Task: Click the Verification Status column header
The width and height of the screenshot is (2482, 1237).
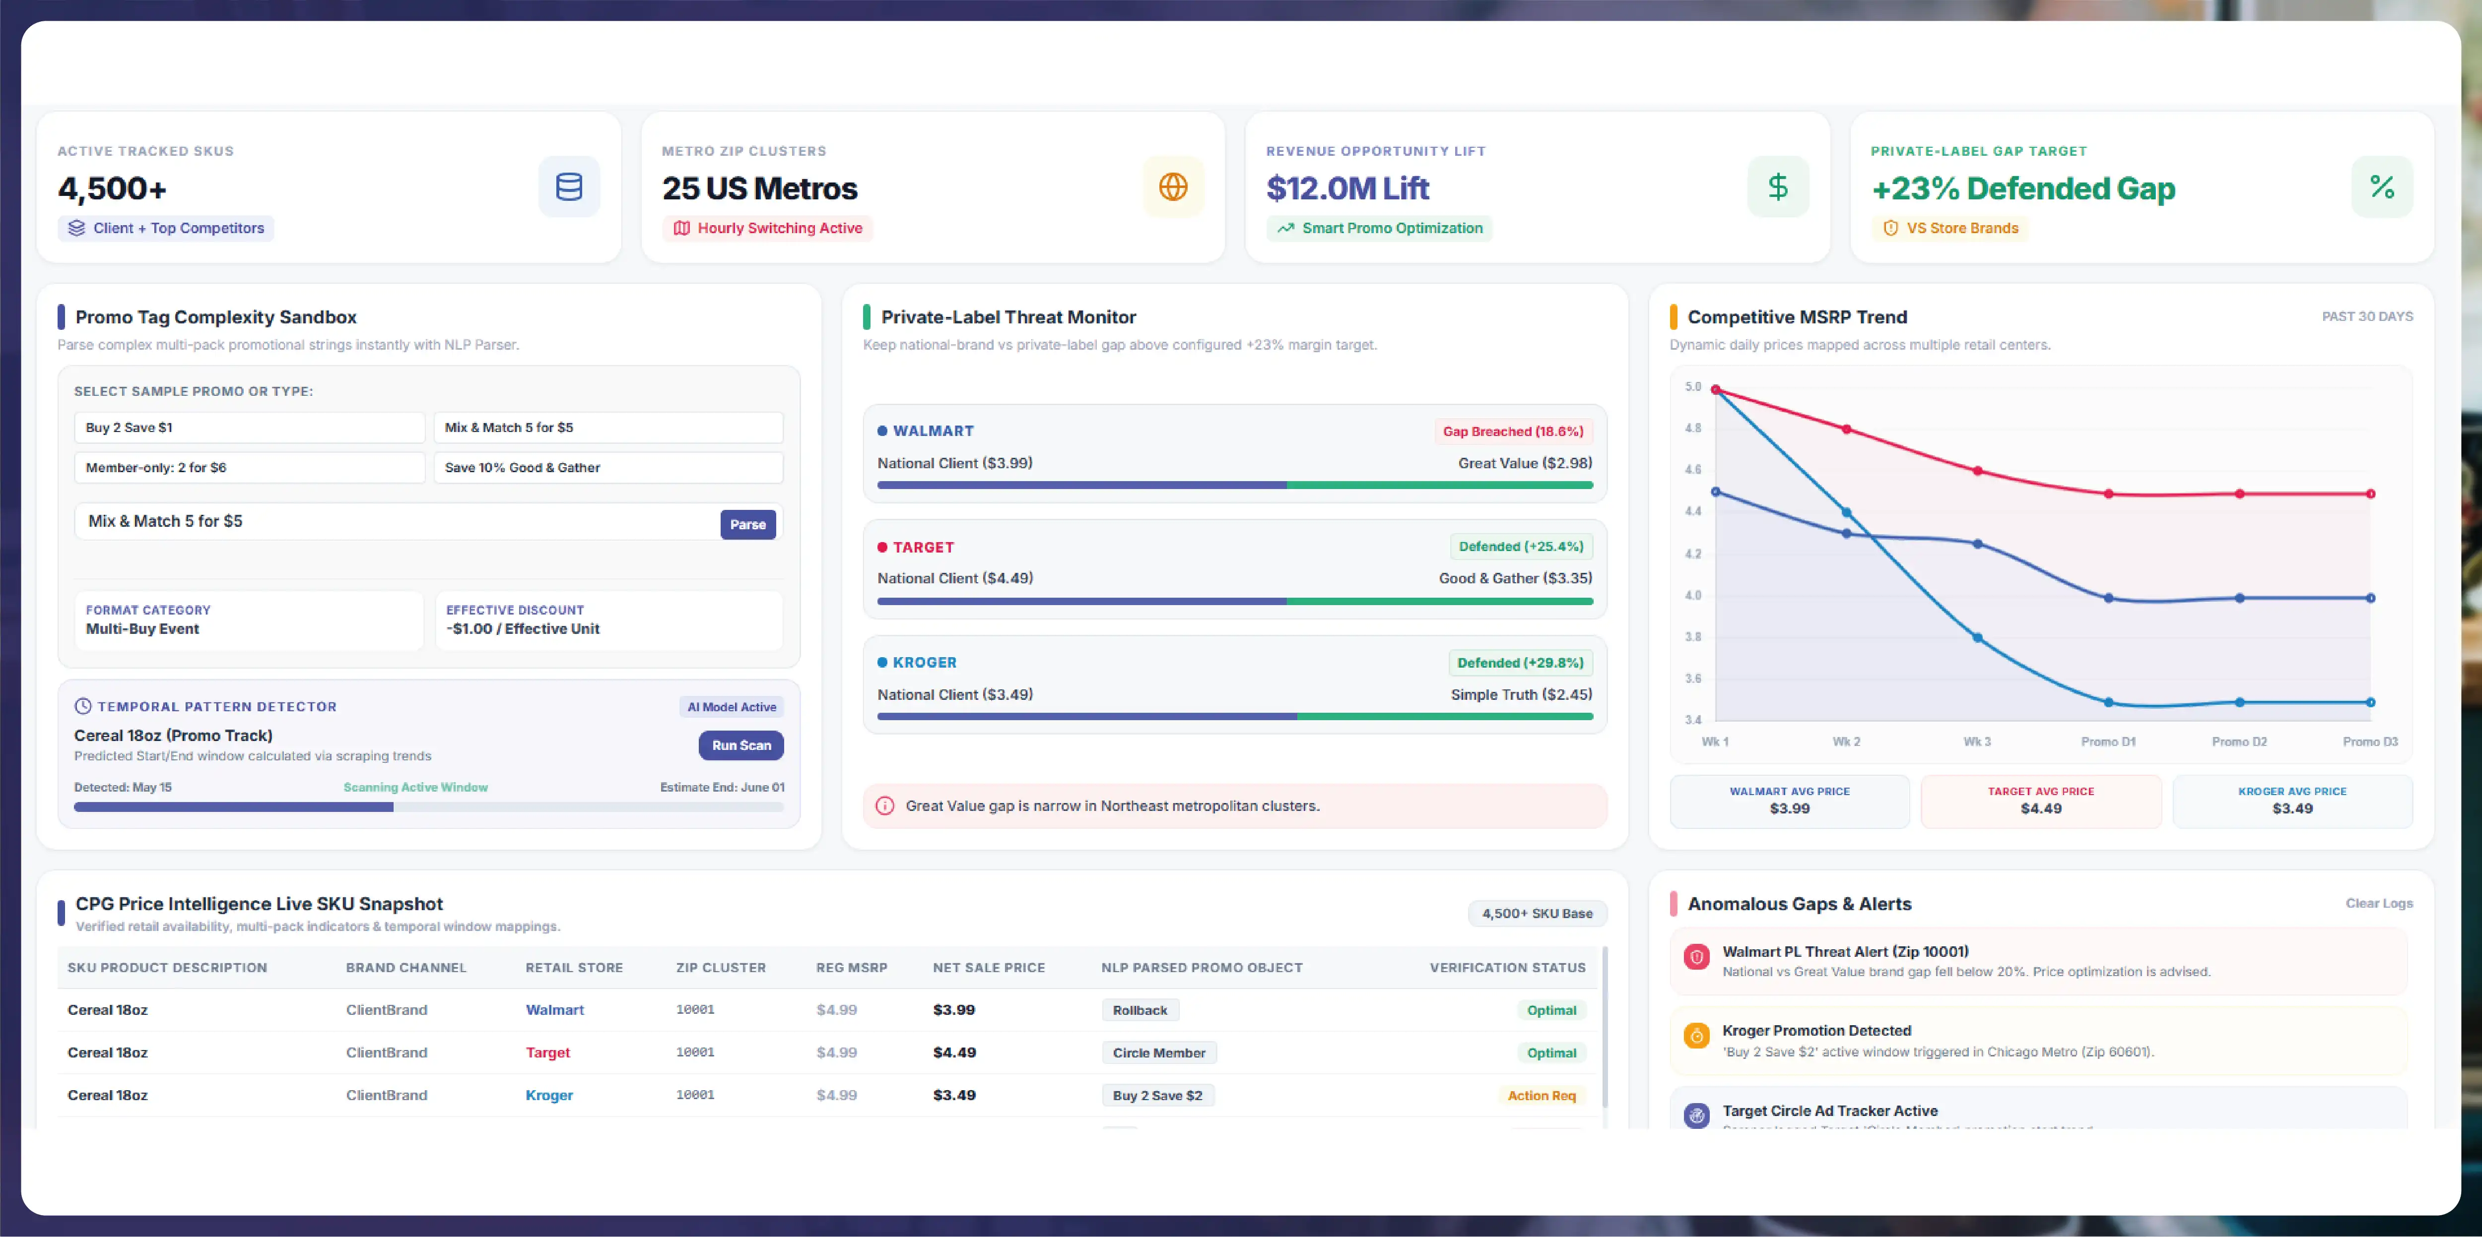Action: pyautogui.click(x=1507, y=968)
